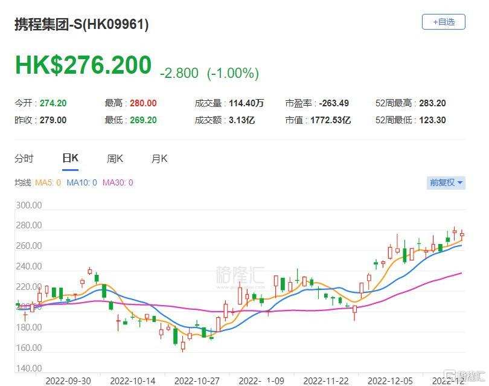Click the 2022-10-27 date axis label
The height and width of the screenshot is (386, 489).
197,381
